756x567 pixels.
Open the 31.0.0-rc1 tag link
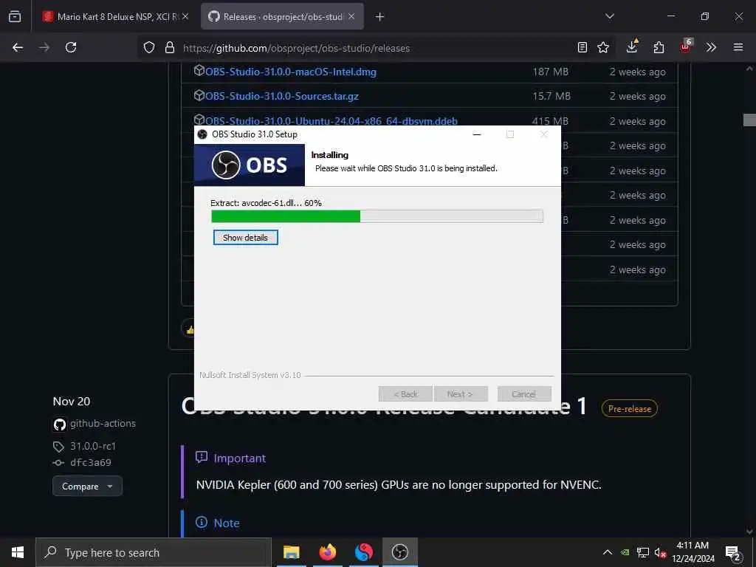tap(93, 446)
